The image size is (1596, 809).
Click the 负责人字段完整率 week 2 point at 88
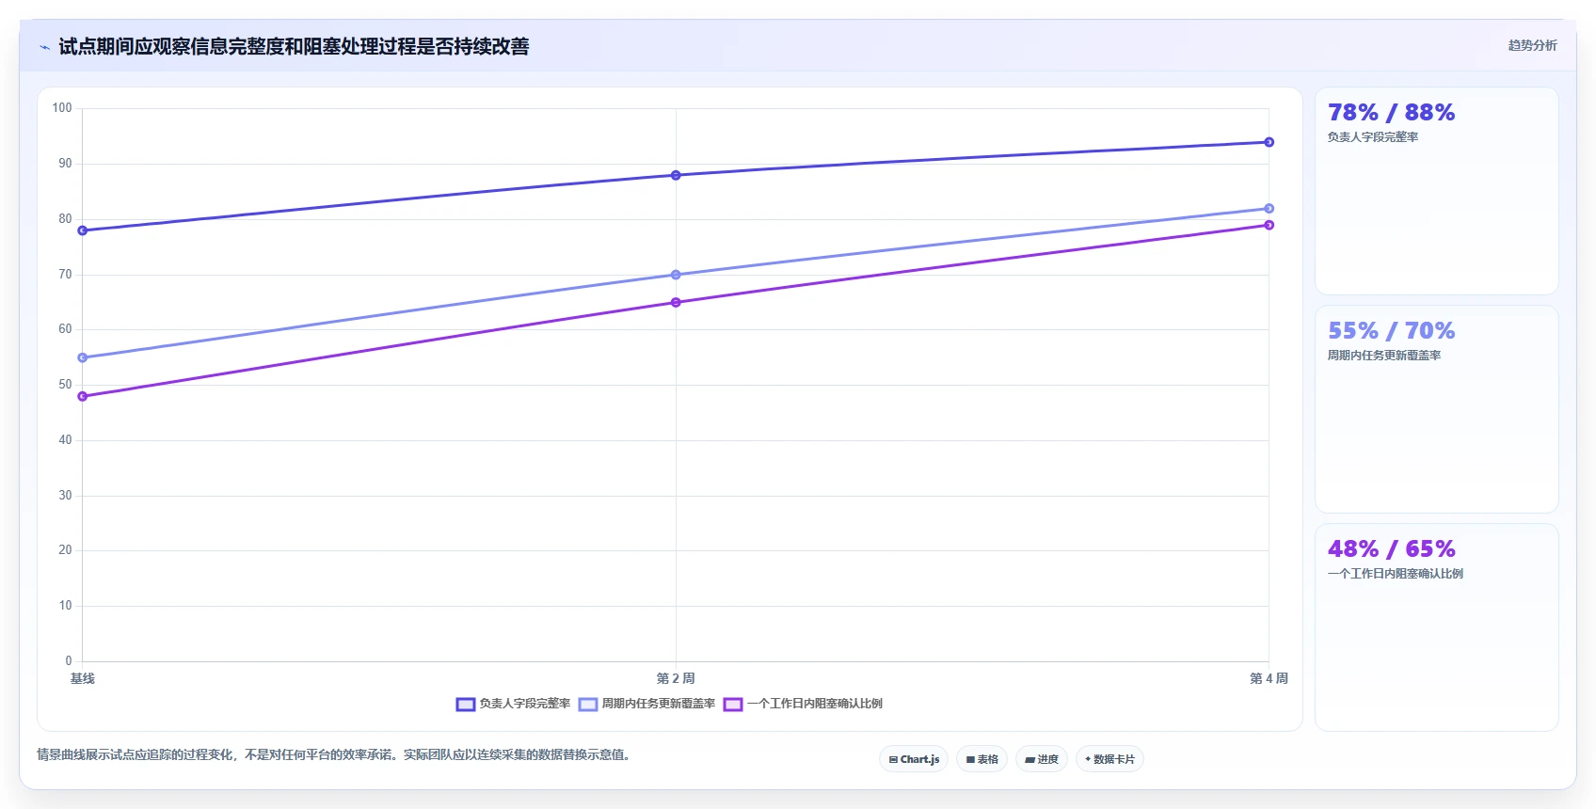(x=676, y=175)
